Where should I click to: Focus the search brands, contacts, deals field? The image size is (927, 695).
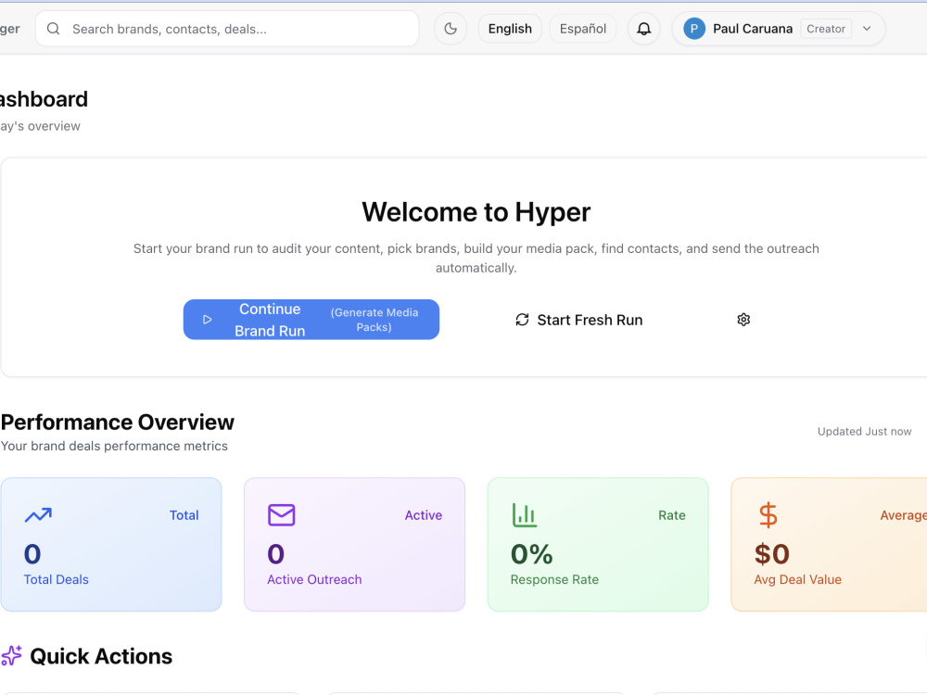click(x=227, y=29)
